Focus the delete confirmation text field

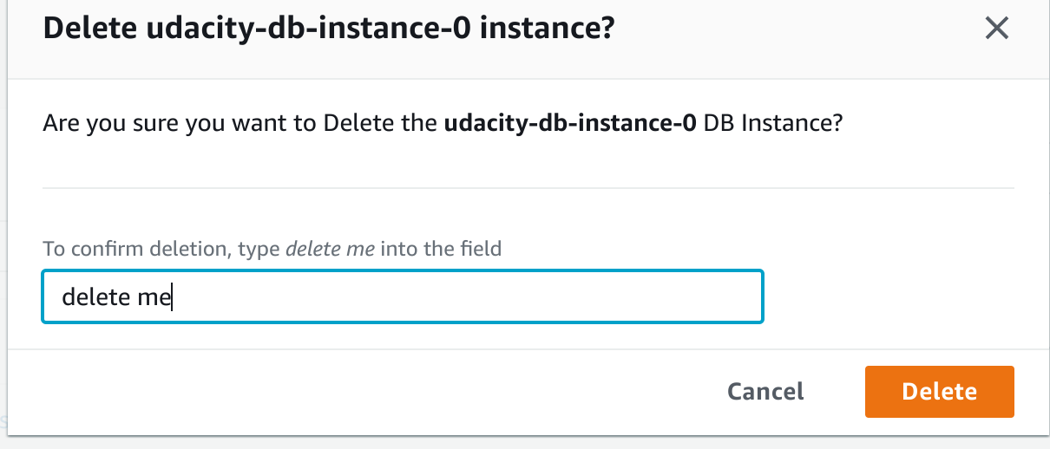point(402,297)
